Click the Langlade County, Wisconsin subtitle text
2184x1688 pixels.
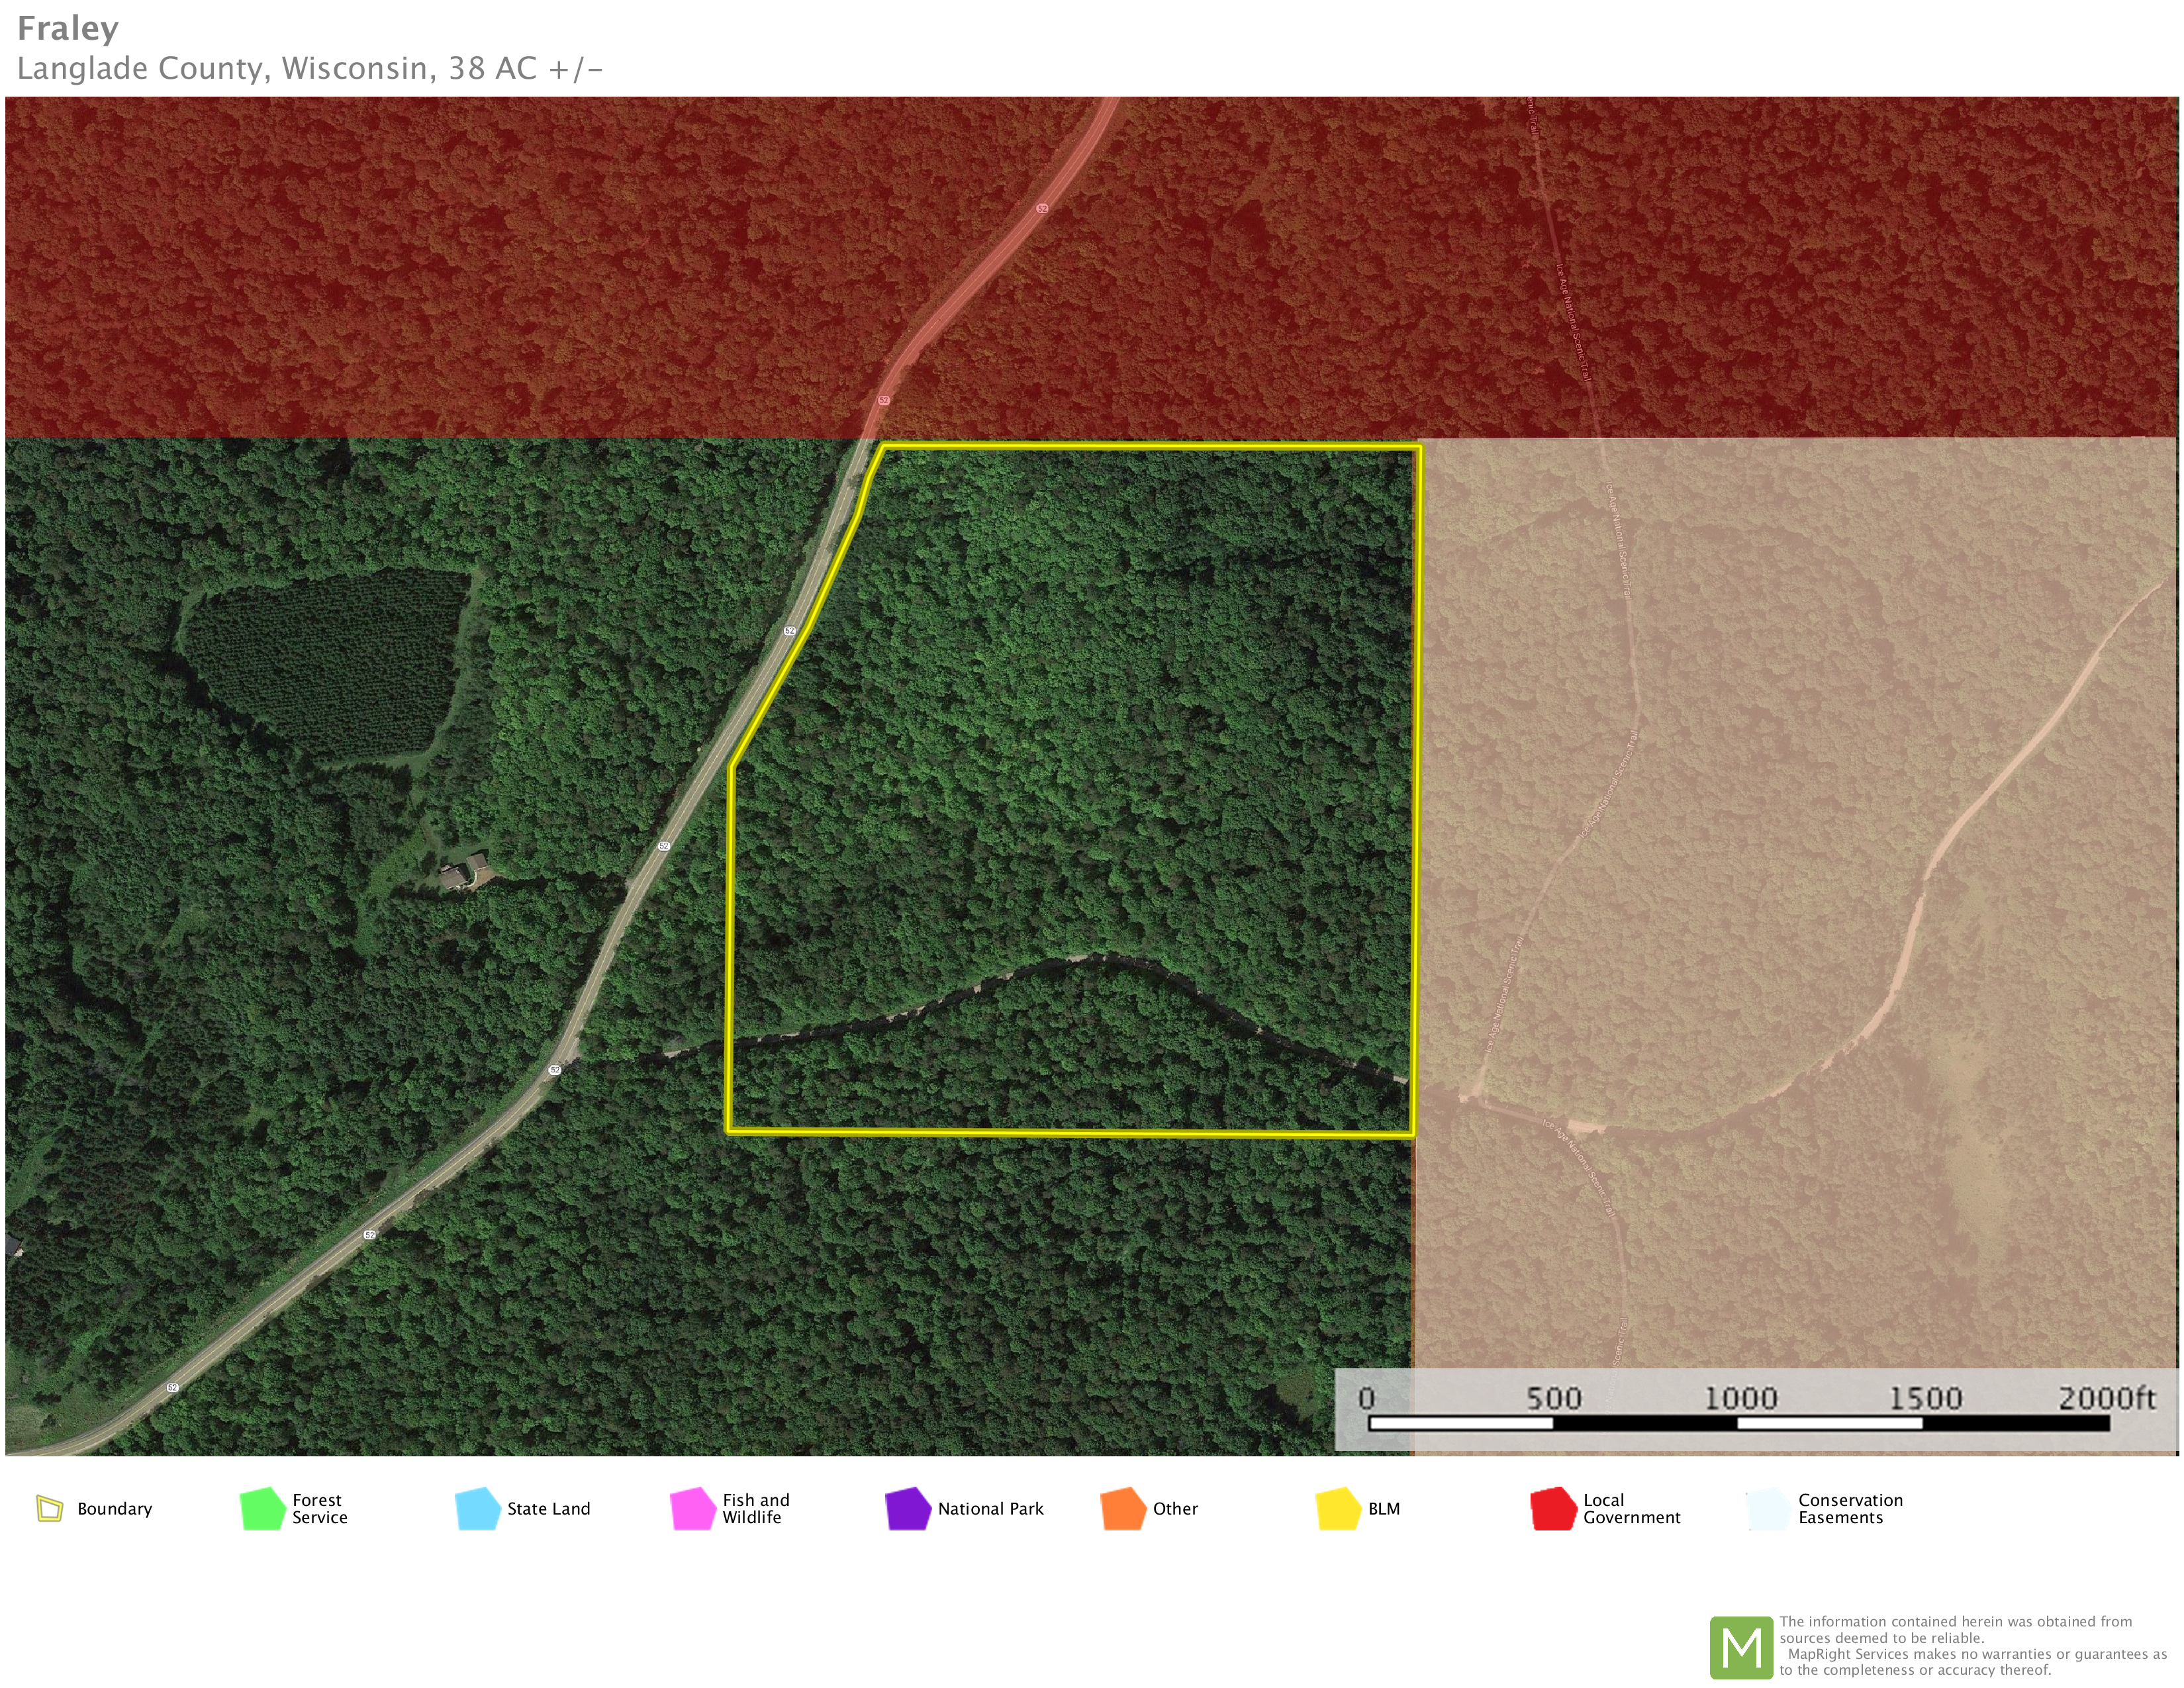(310, 69)
